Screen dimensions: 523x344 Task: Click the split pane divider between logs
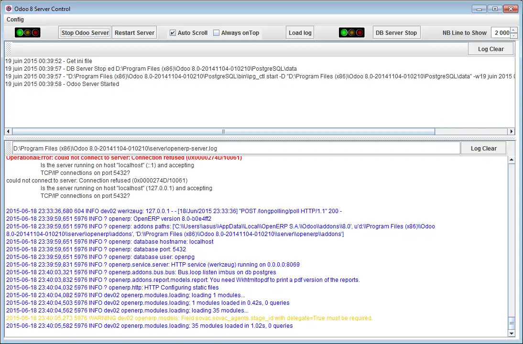[260, 138]
